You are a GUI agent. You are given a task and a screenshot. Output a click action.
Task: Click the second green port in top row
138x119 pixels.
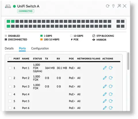coord(13,21)
